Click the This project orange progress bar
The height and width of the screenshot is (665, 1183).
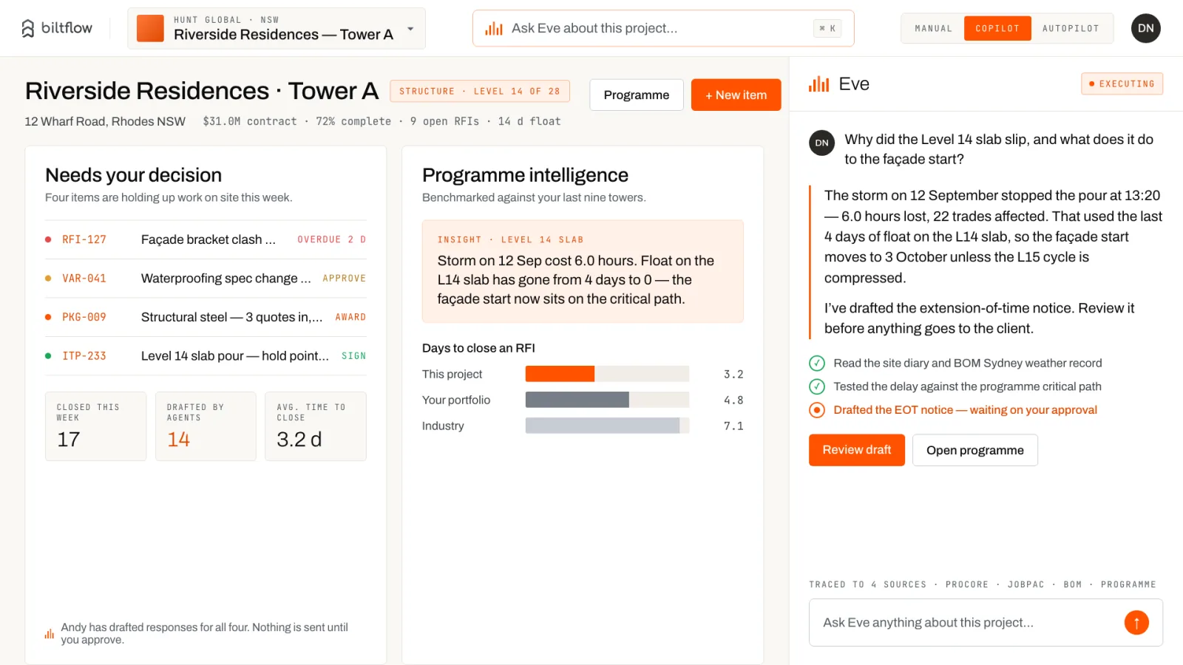560,374
